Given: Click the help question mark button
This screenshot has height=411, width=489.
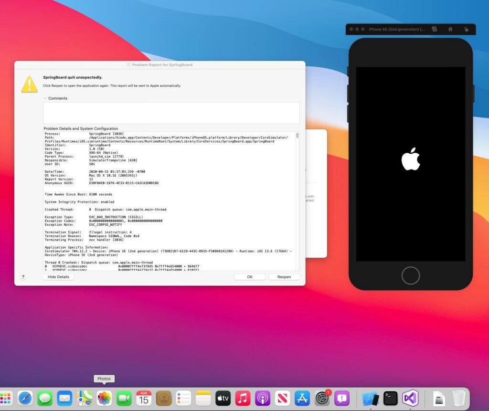Looking at the screenshot, I should 23,277.
